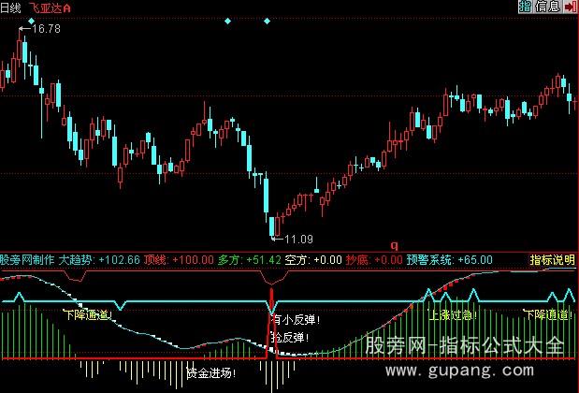Image resolution: width=579 pixels, height=393 pixels.
Task: Click the 上涨过急! annotation
Action: click(453, 315)
